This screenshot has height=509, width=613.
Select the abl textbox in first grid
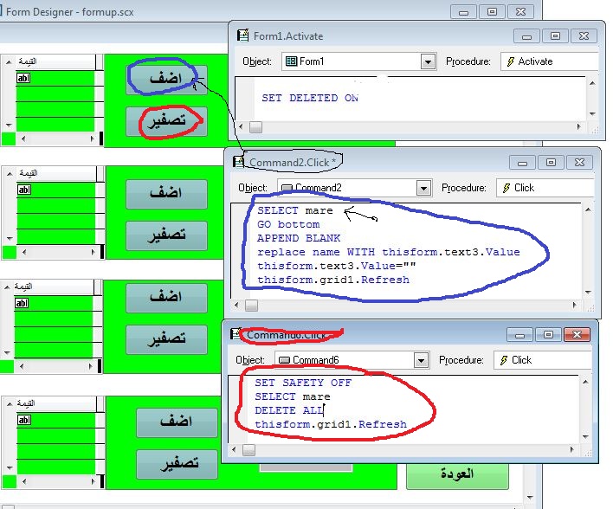23,78
